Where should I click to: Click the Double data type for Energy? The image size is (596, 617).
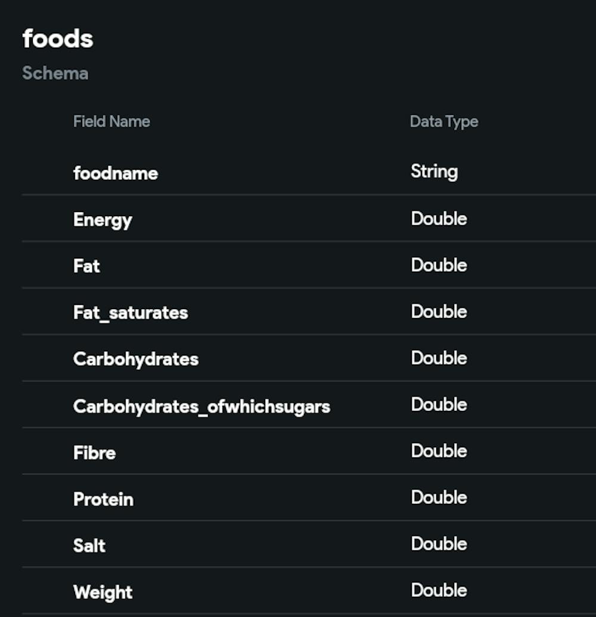(439, 219)
